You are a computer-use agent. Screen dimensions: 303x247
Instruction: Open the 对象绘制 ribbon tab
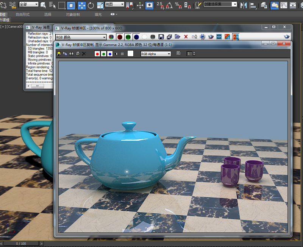pos(73,14)
